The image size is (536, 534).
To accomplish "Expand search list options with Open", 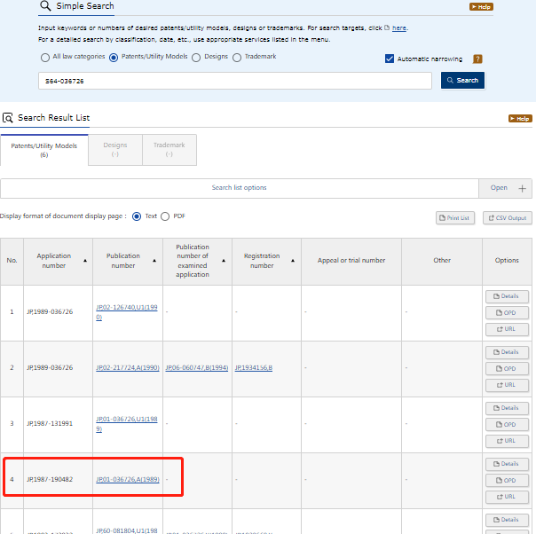I will pyautogui.click(x=505, y=188).
